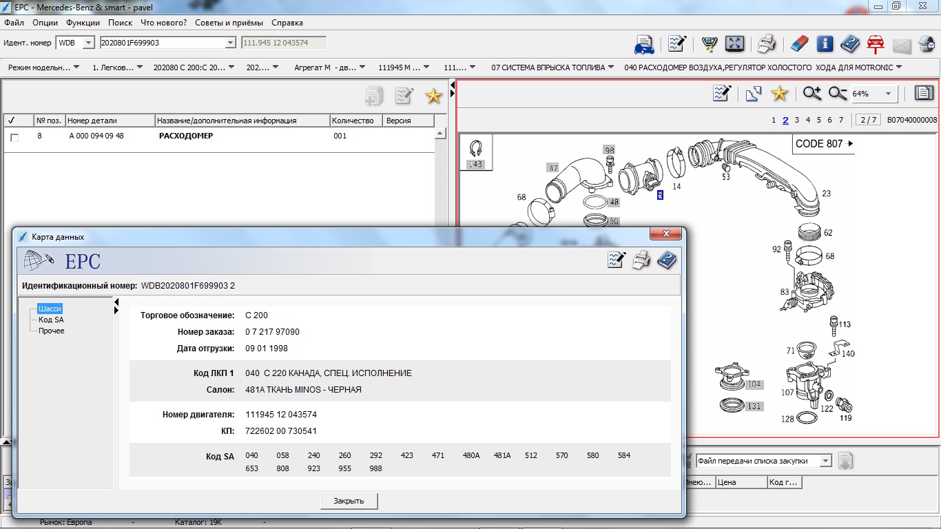
Task: Select Прочее in the data card tree
Action: (x=51, y=331)
